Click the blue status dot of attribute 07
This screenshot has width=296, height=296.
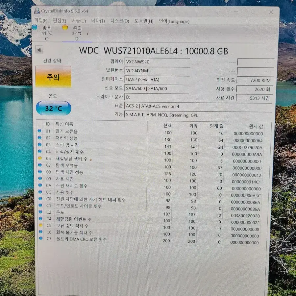pos(40,165)
